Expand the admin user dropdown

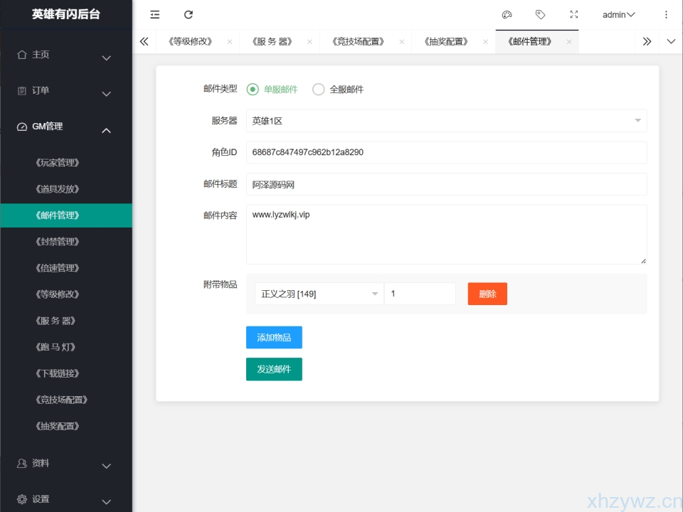click(x=618, y=14)
